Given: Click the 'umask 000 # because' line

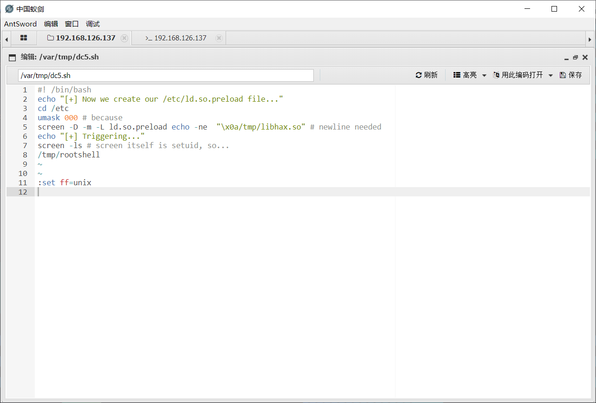Looking at the screenshot, I should [80, 117].
